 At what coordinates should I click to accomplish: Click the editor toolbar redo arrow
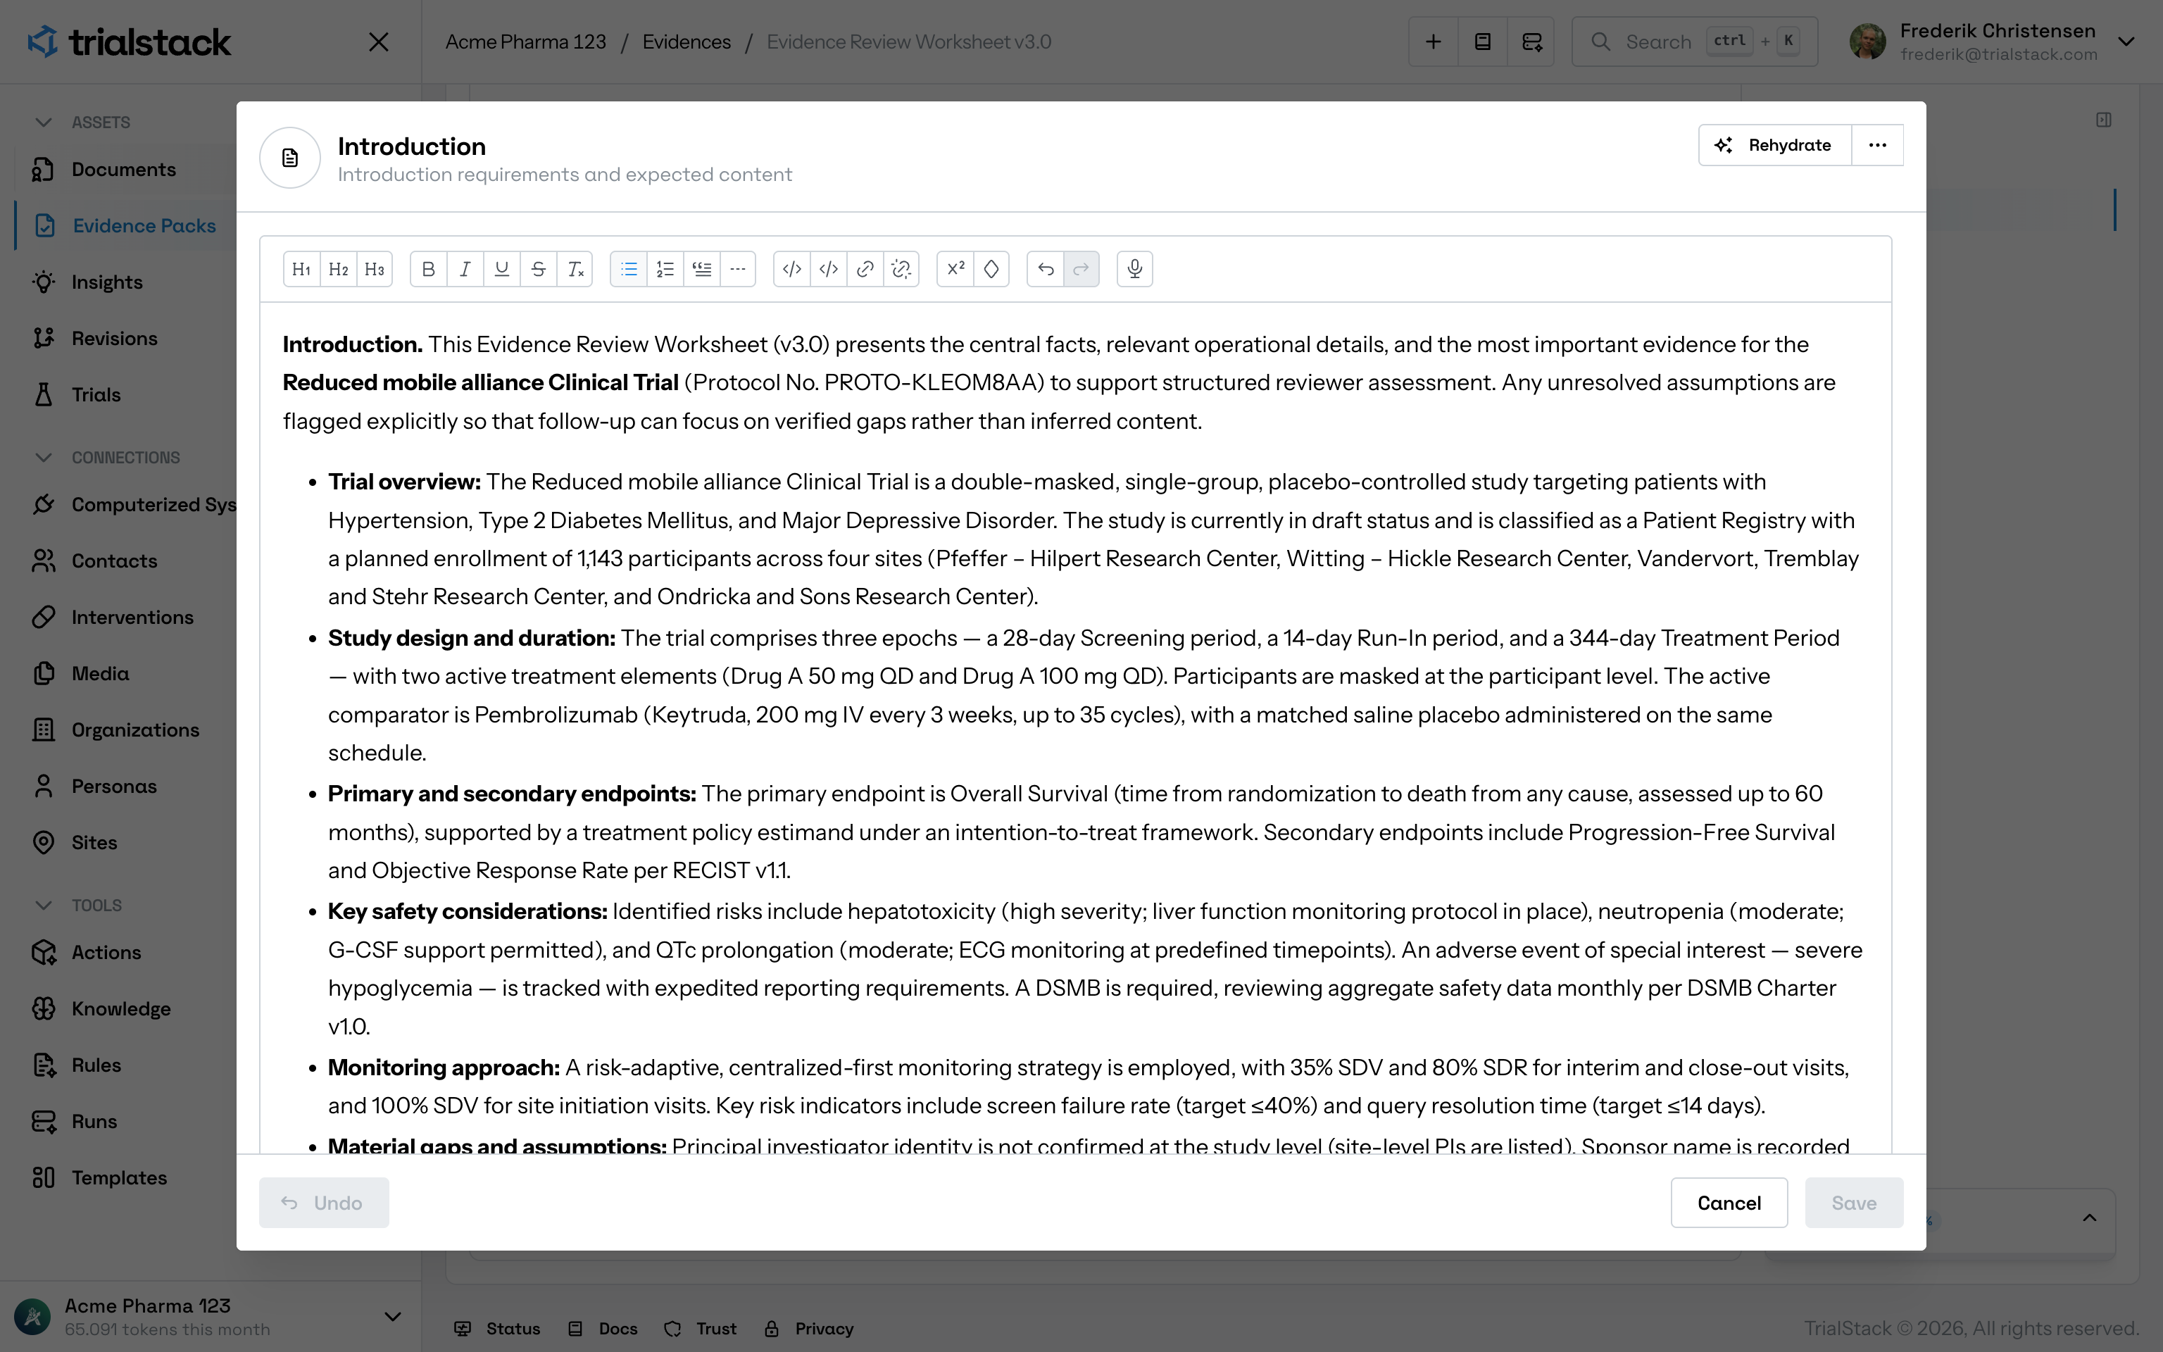[x=1081, y=269]
